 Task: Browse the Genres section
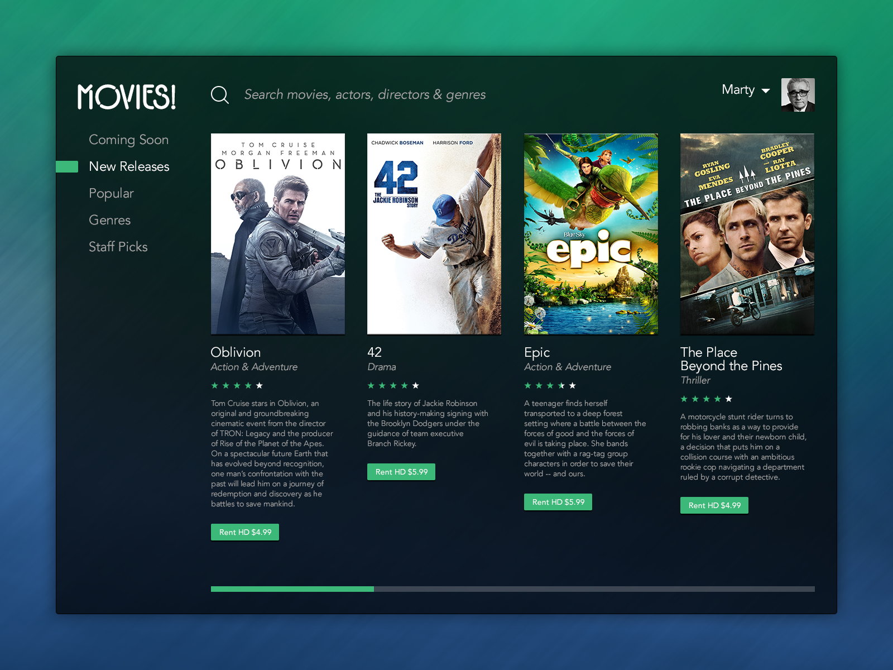pyautogui.click(x=109, y=220)
